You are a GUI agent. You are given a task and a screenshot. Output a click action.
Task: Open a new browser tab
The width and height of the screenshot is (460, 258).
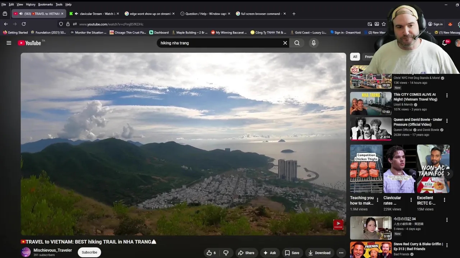click(x=294, y=14)
